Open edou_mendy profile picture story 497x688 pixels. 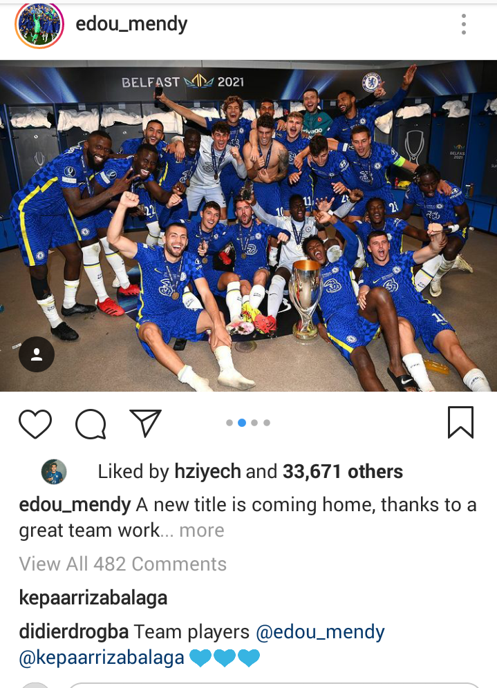39,24
